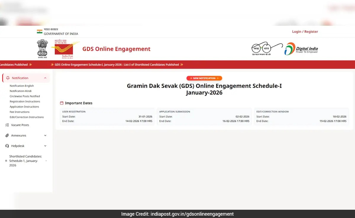The image size is (355, 218).
Task: Collapse the Notification section
Action: (x=45, y=78)
